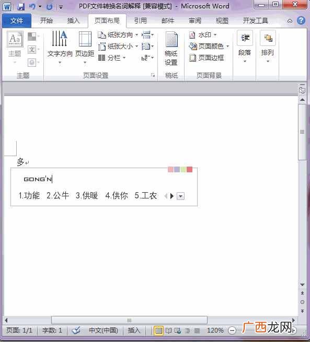Expand IME candidate list dropdown
This screenshot has width=310, height=342.
pos(180,196)
